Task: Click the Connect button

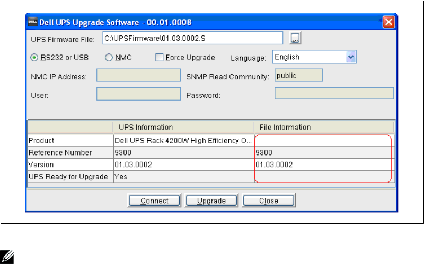Action: pos(154,201)
